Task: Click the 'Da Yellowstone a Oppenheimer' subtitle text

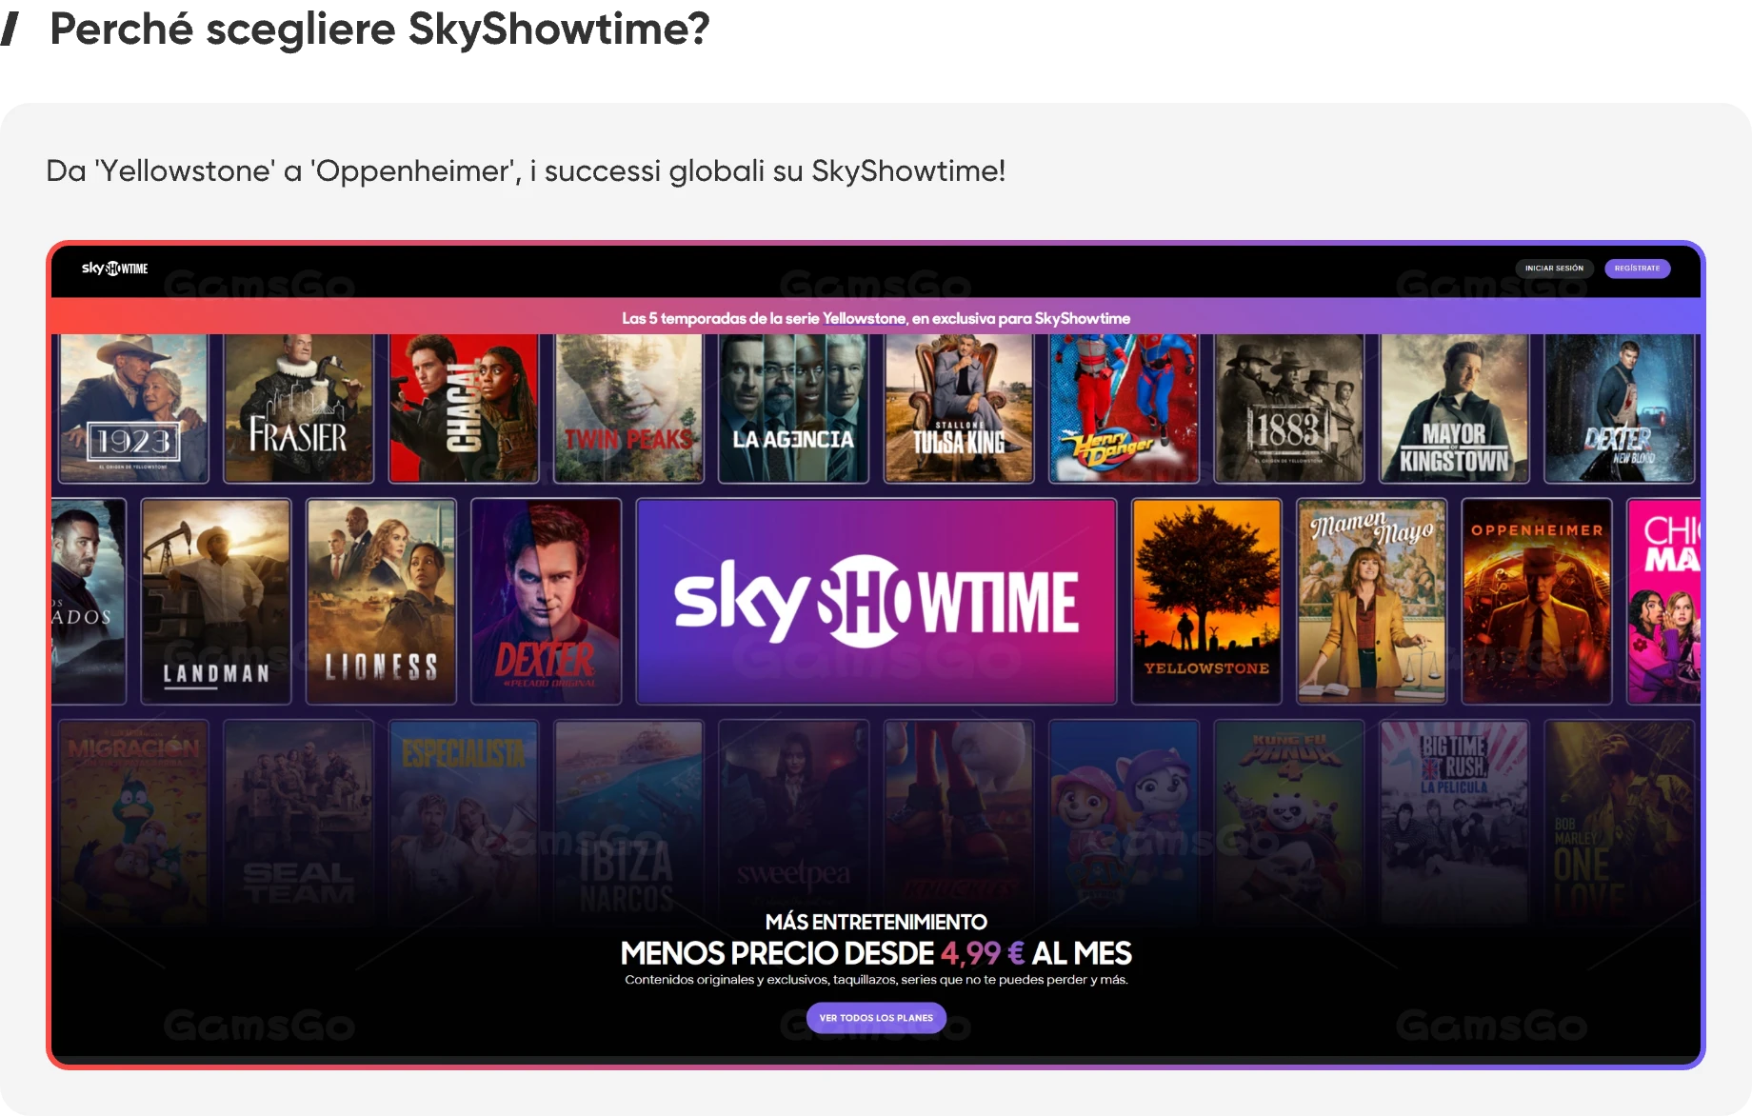Action: pyautogui.click(x=526, y=171)
